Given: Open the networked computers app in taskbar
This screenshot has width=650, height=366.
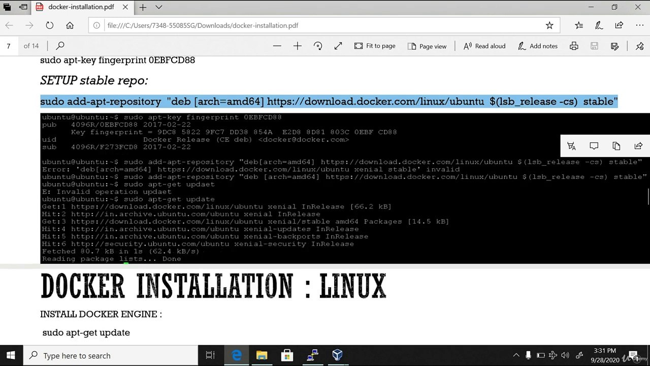Looking at the screenshot, I should 312,355.
